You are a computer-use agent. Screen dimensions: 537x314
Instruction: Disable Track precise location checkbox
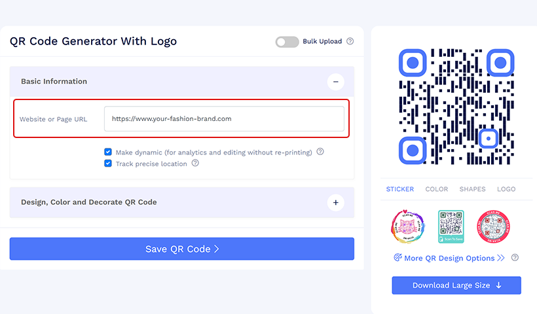pos(108,164)
